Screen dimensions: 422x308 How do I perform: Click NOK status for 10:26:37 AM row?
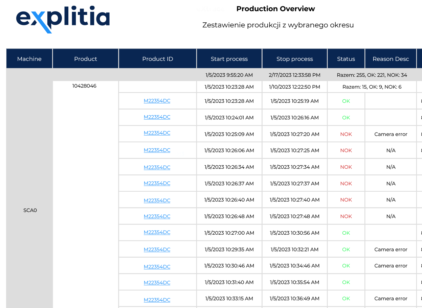pos(346,184)
